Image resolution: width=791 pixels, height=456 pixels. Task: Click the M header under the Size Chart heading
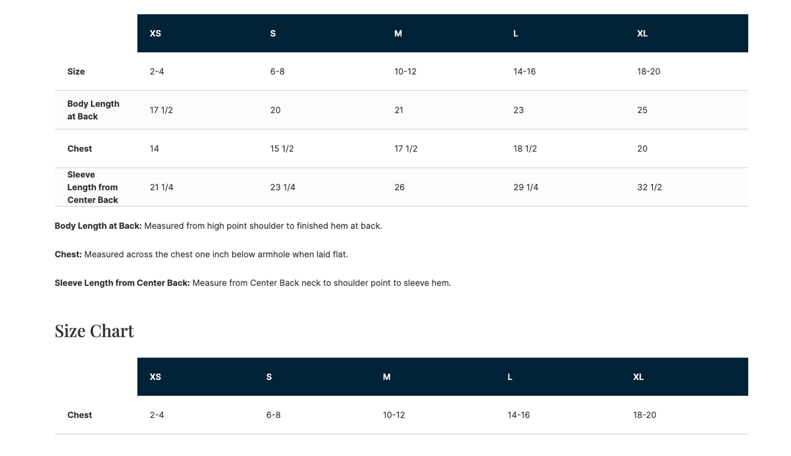[x=386, y=377]
